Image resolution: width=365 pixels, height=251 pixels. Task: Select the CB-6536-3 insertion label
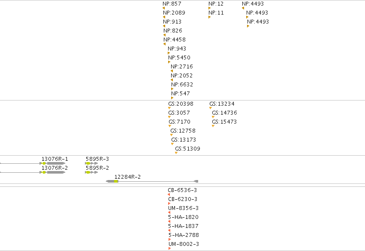coord(182,190)
